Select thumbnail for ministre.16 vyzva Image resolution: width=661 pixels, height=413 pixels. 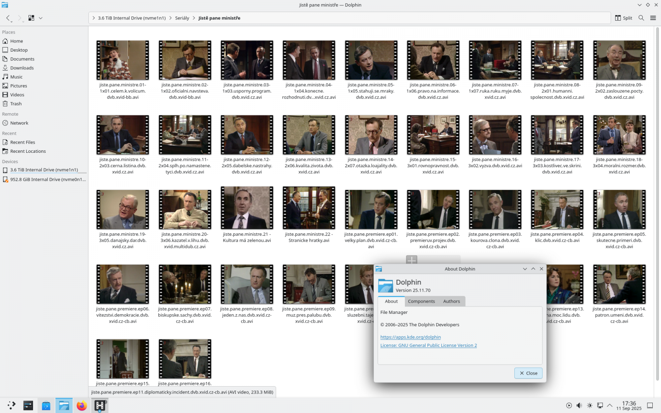tap(495, 135)
